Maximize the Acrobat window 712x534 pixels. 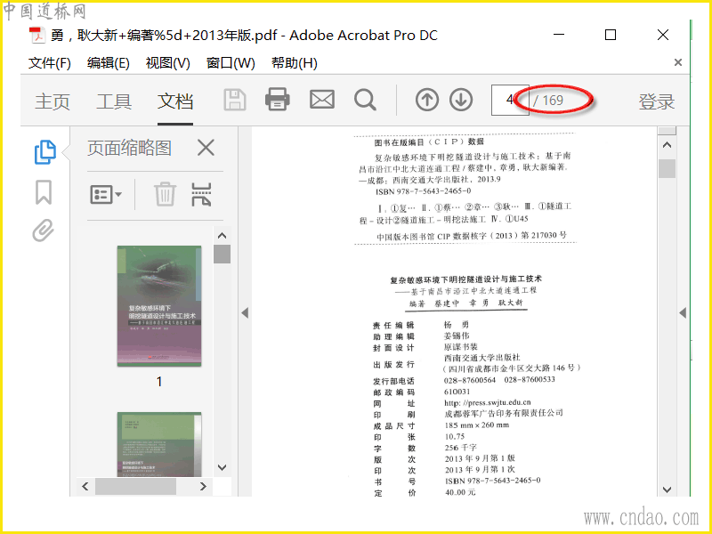click(x=611, y=35)
